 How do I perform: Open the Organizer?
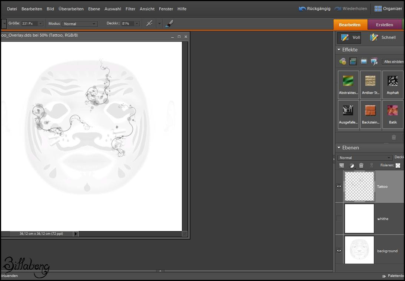388,9
